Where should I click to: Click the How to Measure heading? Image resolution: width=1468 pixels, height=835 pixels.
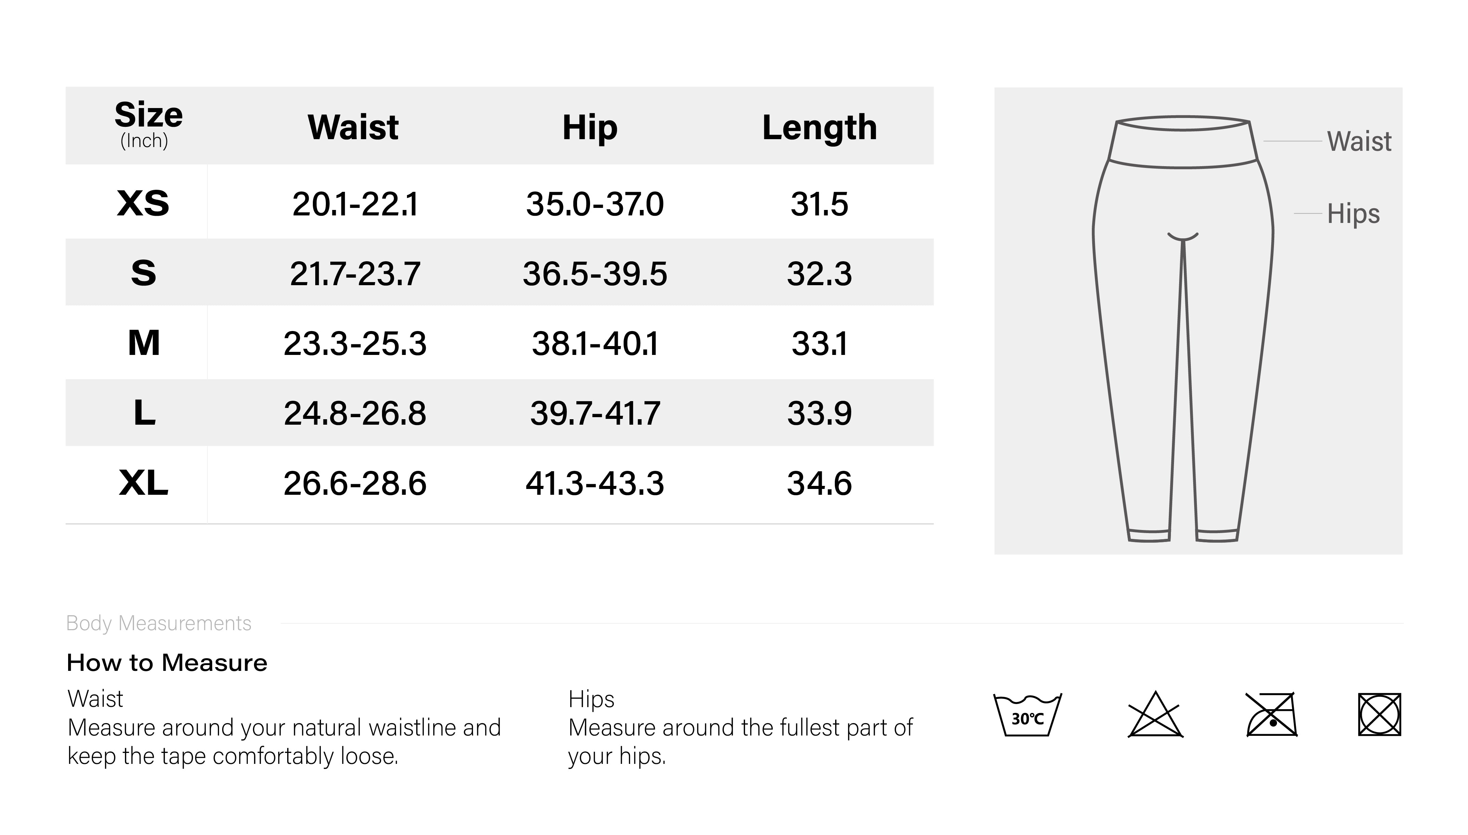(167, 663)
